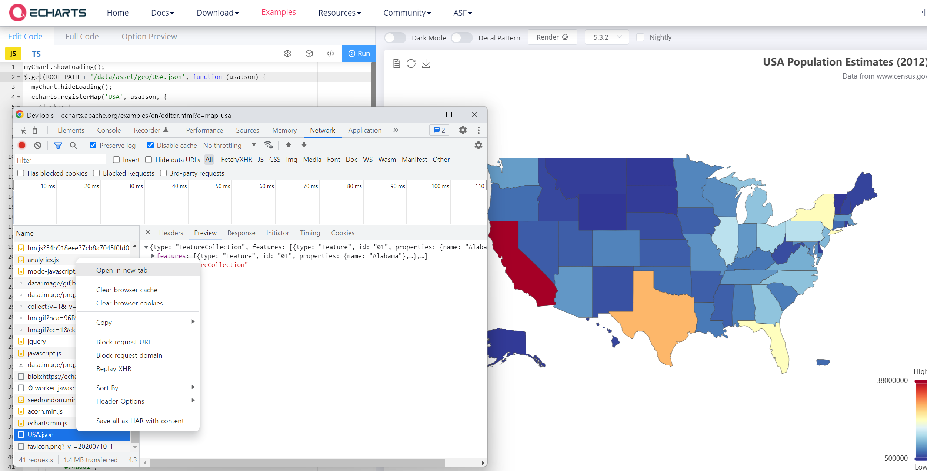Click the chart refresh icon
Image resolution: width=927 pixels, height=471 pixels.
411,64
